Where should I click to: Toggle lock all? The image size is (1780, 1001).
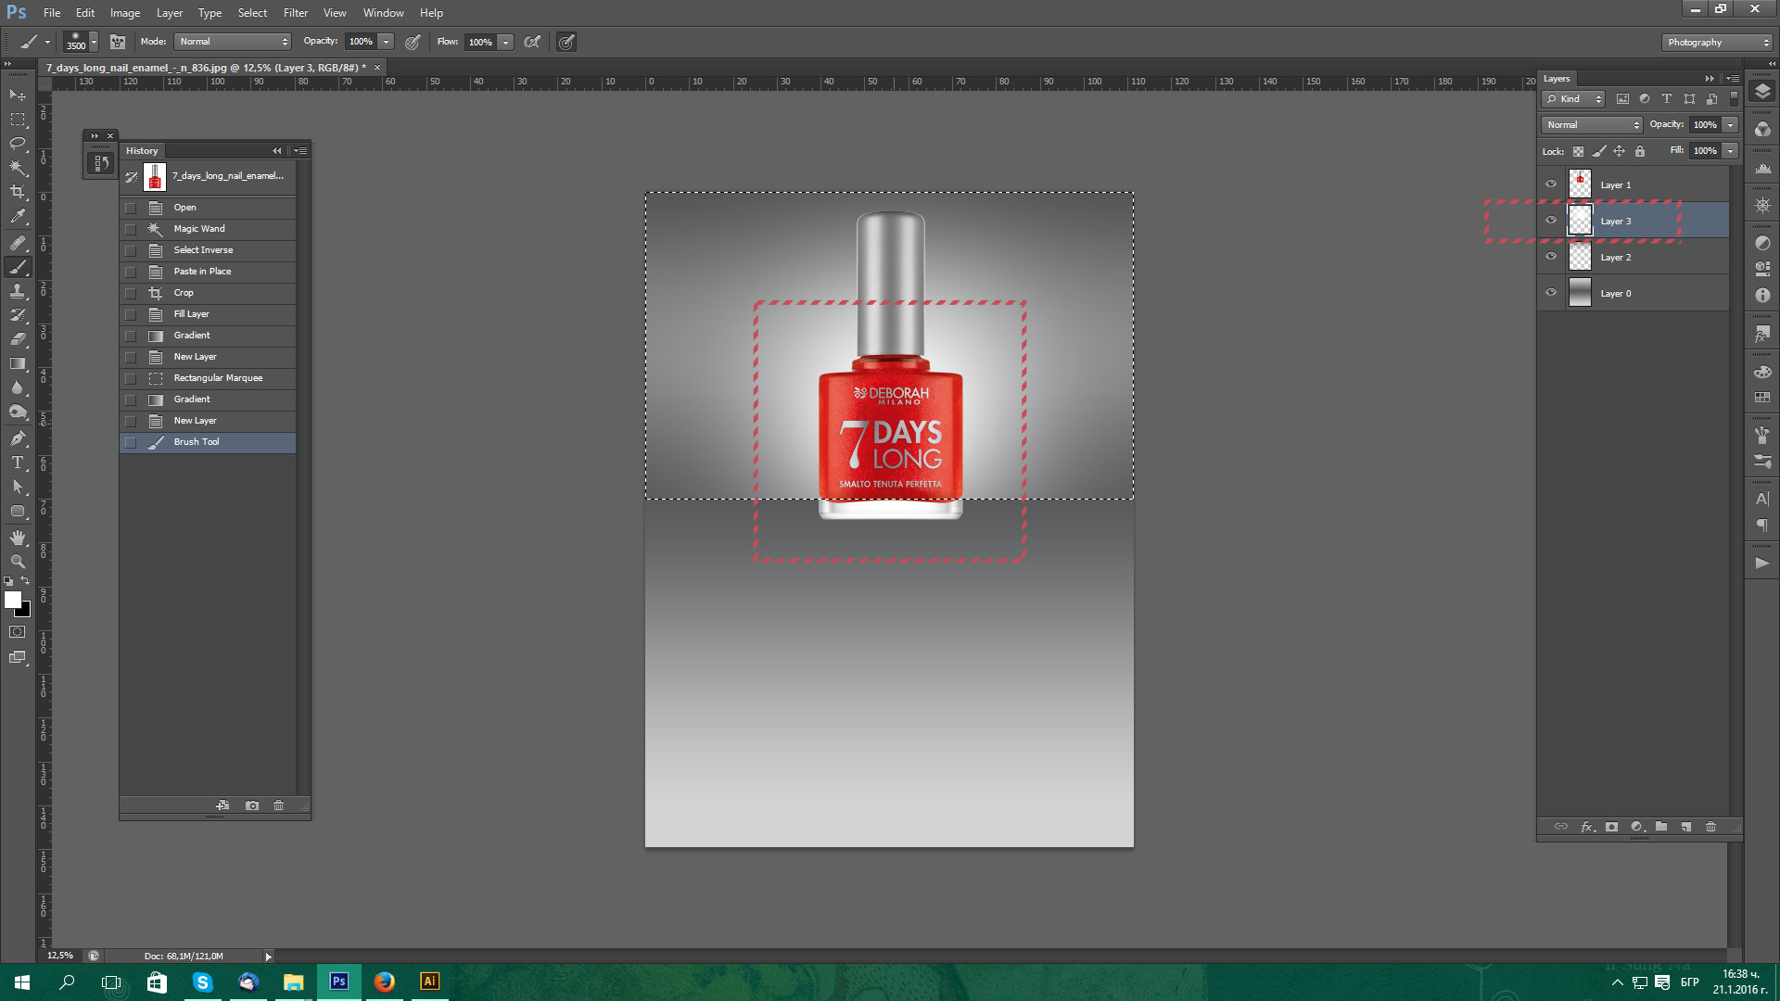[1640, 151]
